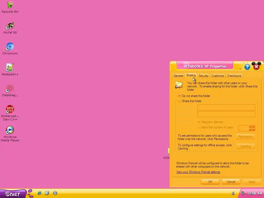The height and width of the screenshot is (198, 264).
Task: Open the Checksums tab
Action: [234, 76]
